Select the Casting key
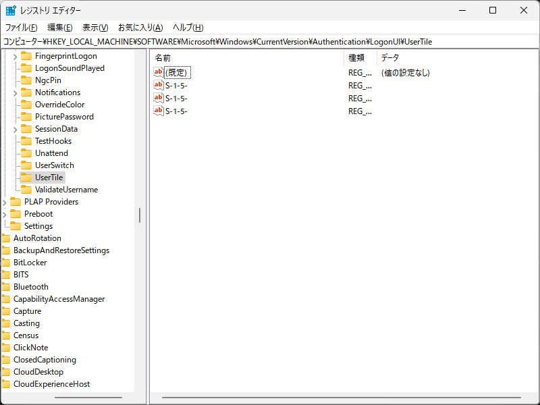The height and width of the screenshot is (405, 540). coord(26,323)
